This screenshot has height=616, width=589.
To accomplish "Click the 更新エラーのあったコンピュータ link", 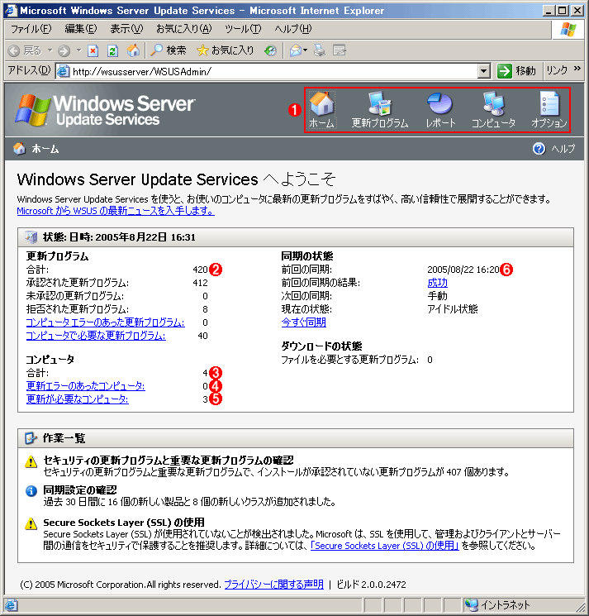I will point(86,386).
